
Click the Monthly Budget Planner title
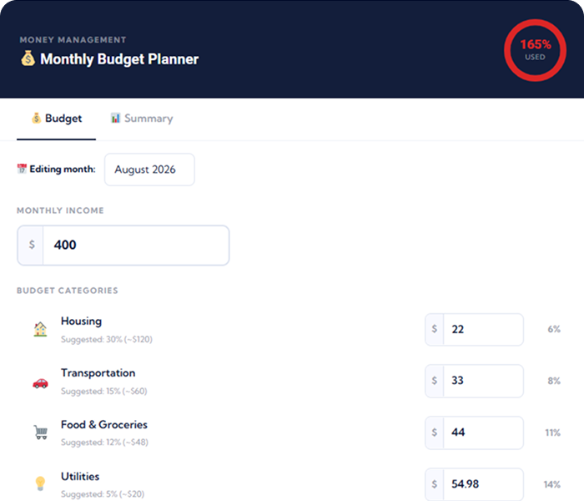pos(119,59)
